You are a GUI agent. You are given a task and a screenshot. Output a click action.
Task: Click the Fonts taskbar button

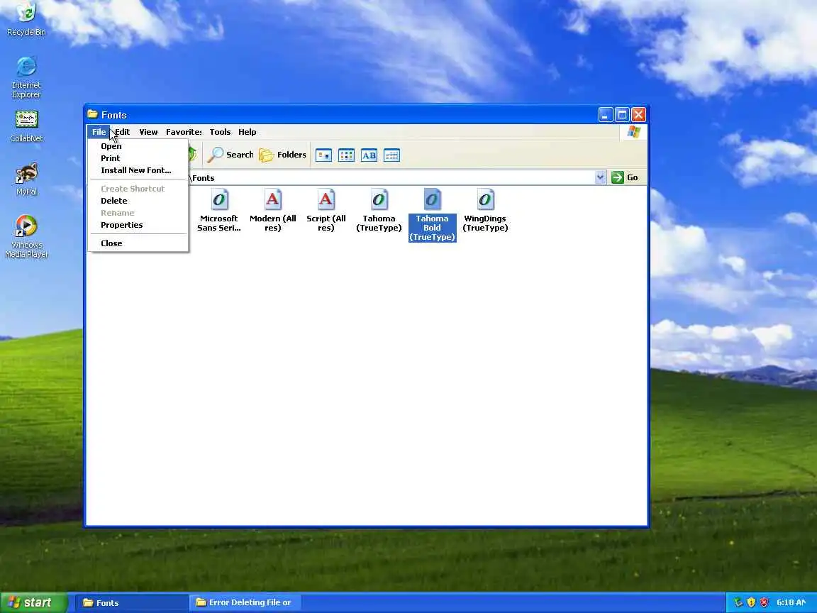(x=131, y=603)
